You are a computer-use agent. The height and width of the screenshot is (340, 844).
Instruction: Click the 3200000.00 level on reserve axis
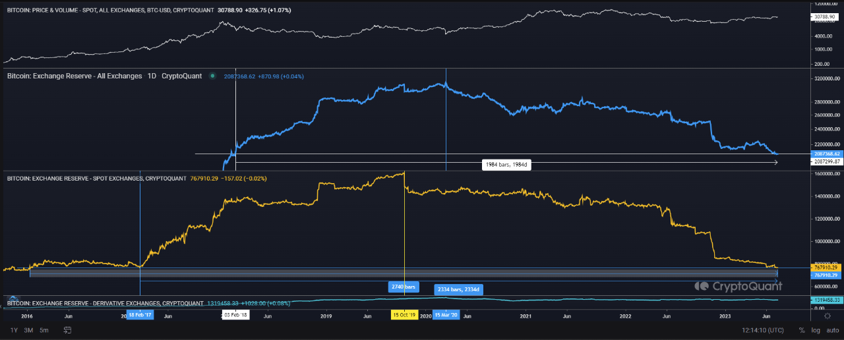[x=827, y=78]
